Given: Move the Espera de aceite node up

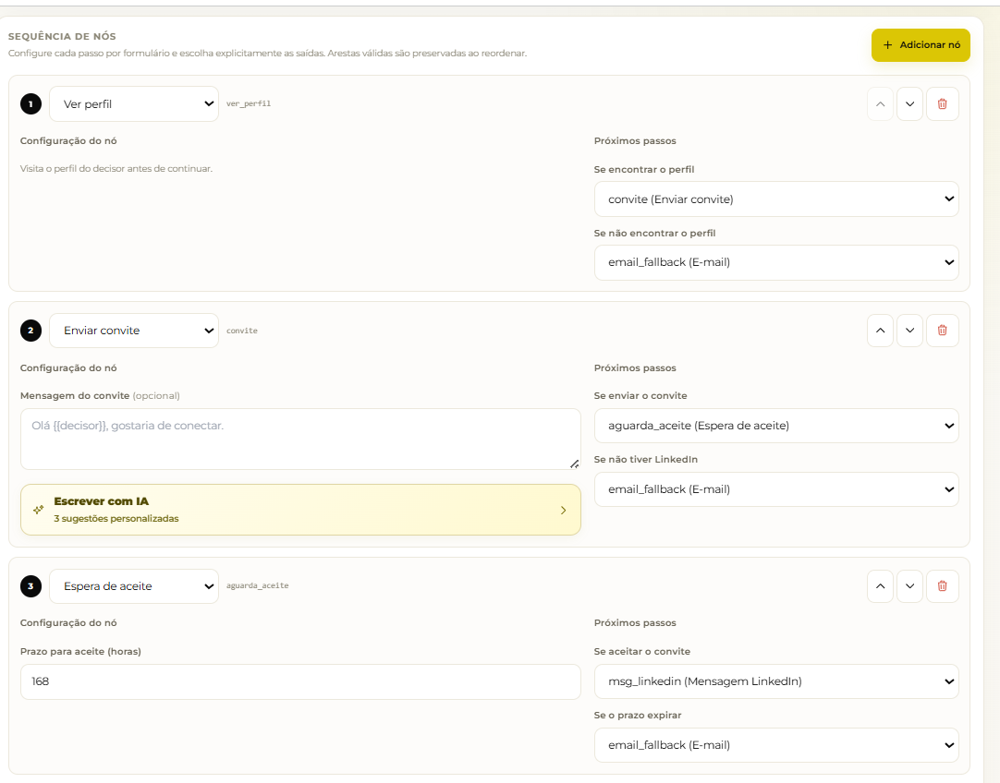Looking at the screenshot, I should click(880, 586).
